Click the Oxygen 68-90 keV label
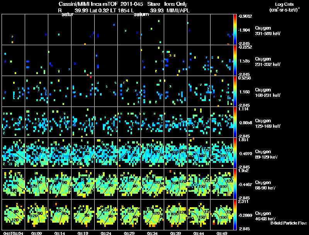This screenshot has width=309, height=235. click(265, 185)
